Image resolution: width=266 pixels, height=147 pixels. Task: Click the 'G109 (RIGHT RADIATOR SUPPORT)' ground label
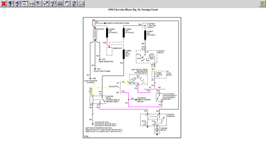91,81
